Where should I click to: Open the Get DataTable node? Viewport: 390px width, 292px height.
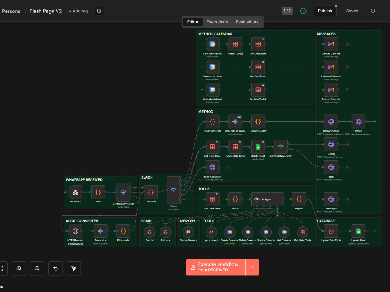pyautogui.click(x=258, y=44)
